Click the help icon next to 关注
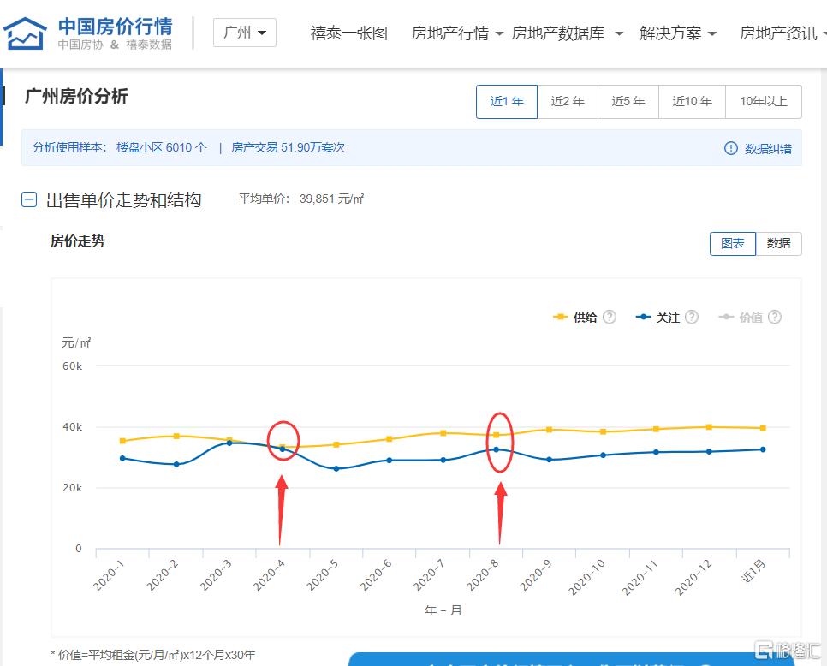The height and width of the screenshot is (666, 827). click(692, 317)
